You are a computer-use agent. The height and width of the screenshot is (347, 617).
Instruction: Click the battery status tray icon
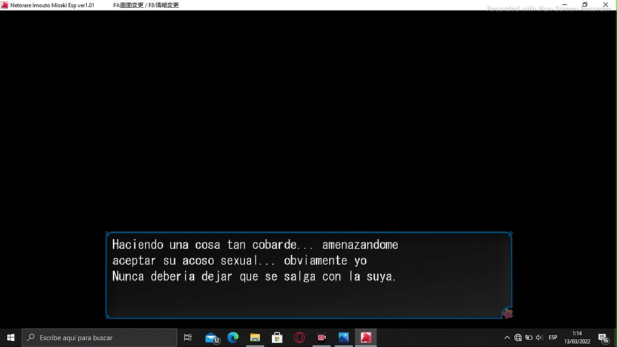(529, 338)
